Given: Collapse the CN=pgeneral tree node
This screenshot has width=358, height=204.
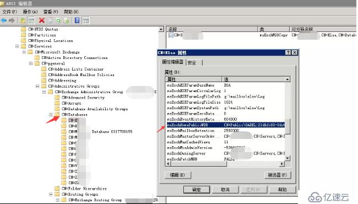Looking at the screenshot, I should coord(31,63).
